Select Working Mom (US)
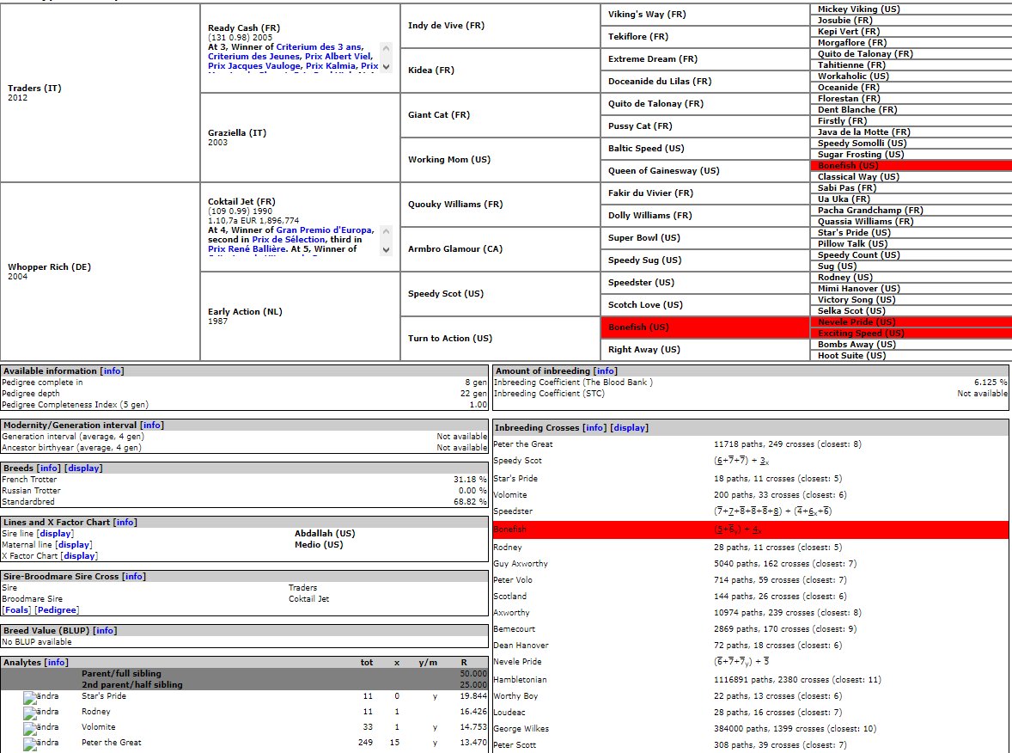Viewport: 1012px width, 753px height. click(449, 160)
